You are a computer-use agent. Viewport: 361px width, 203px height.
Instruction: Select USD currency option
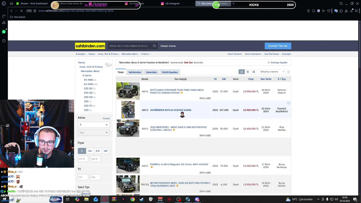tap(90, 151)
